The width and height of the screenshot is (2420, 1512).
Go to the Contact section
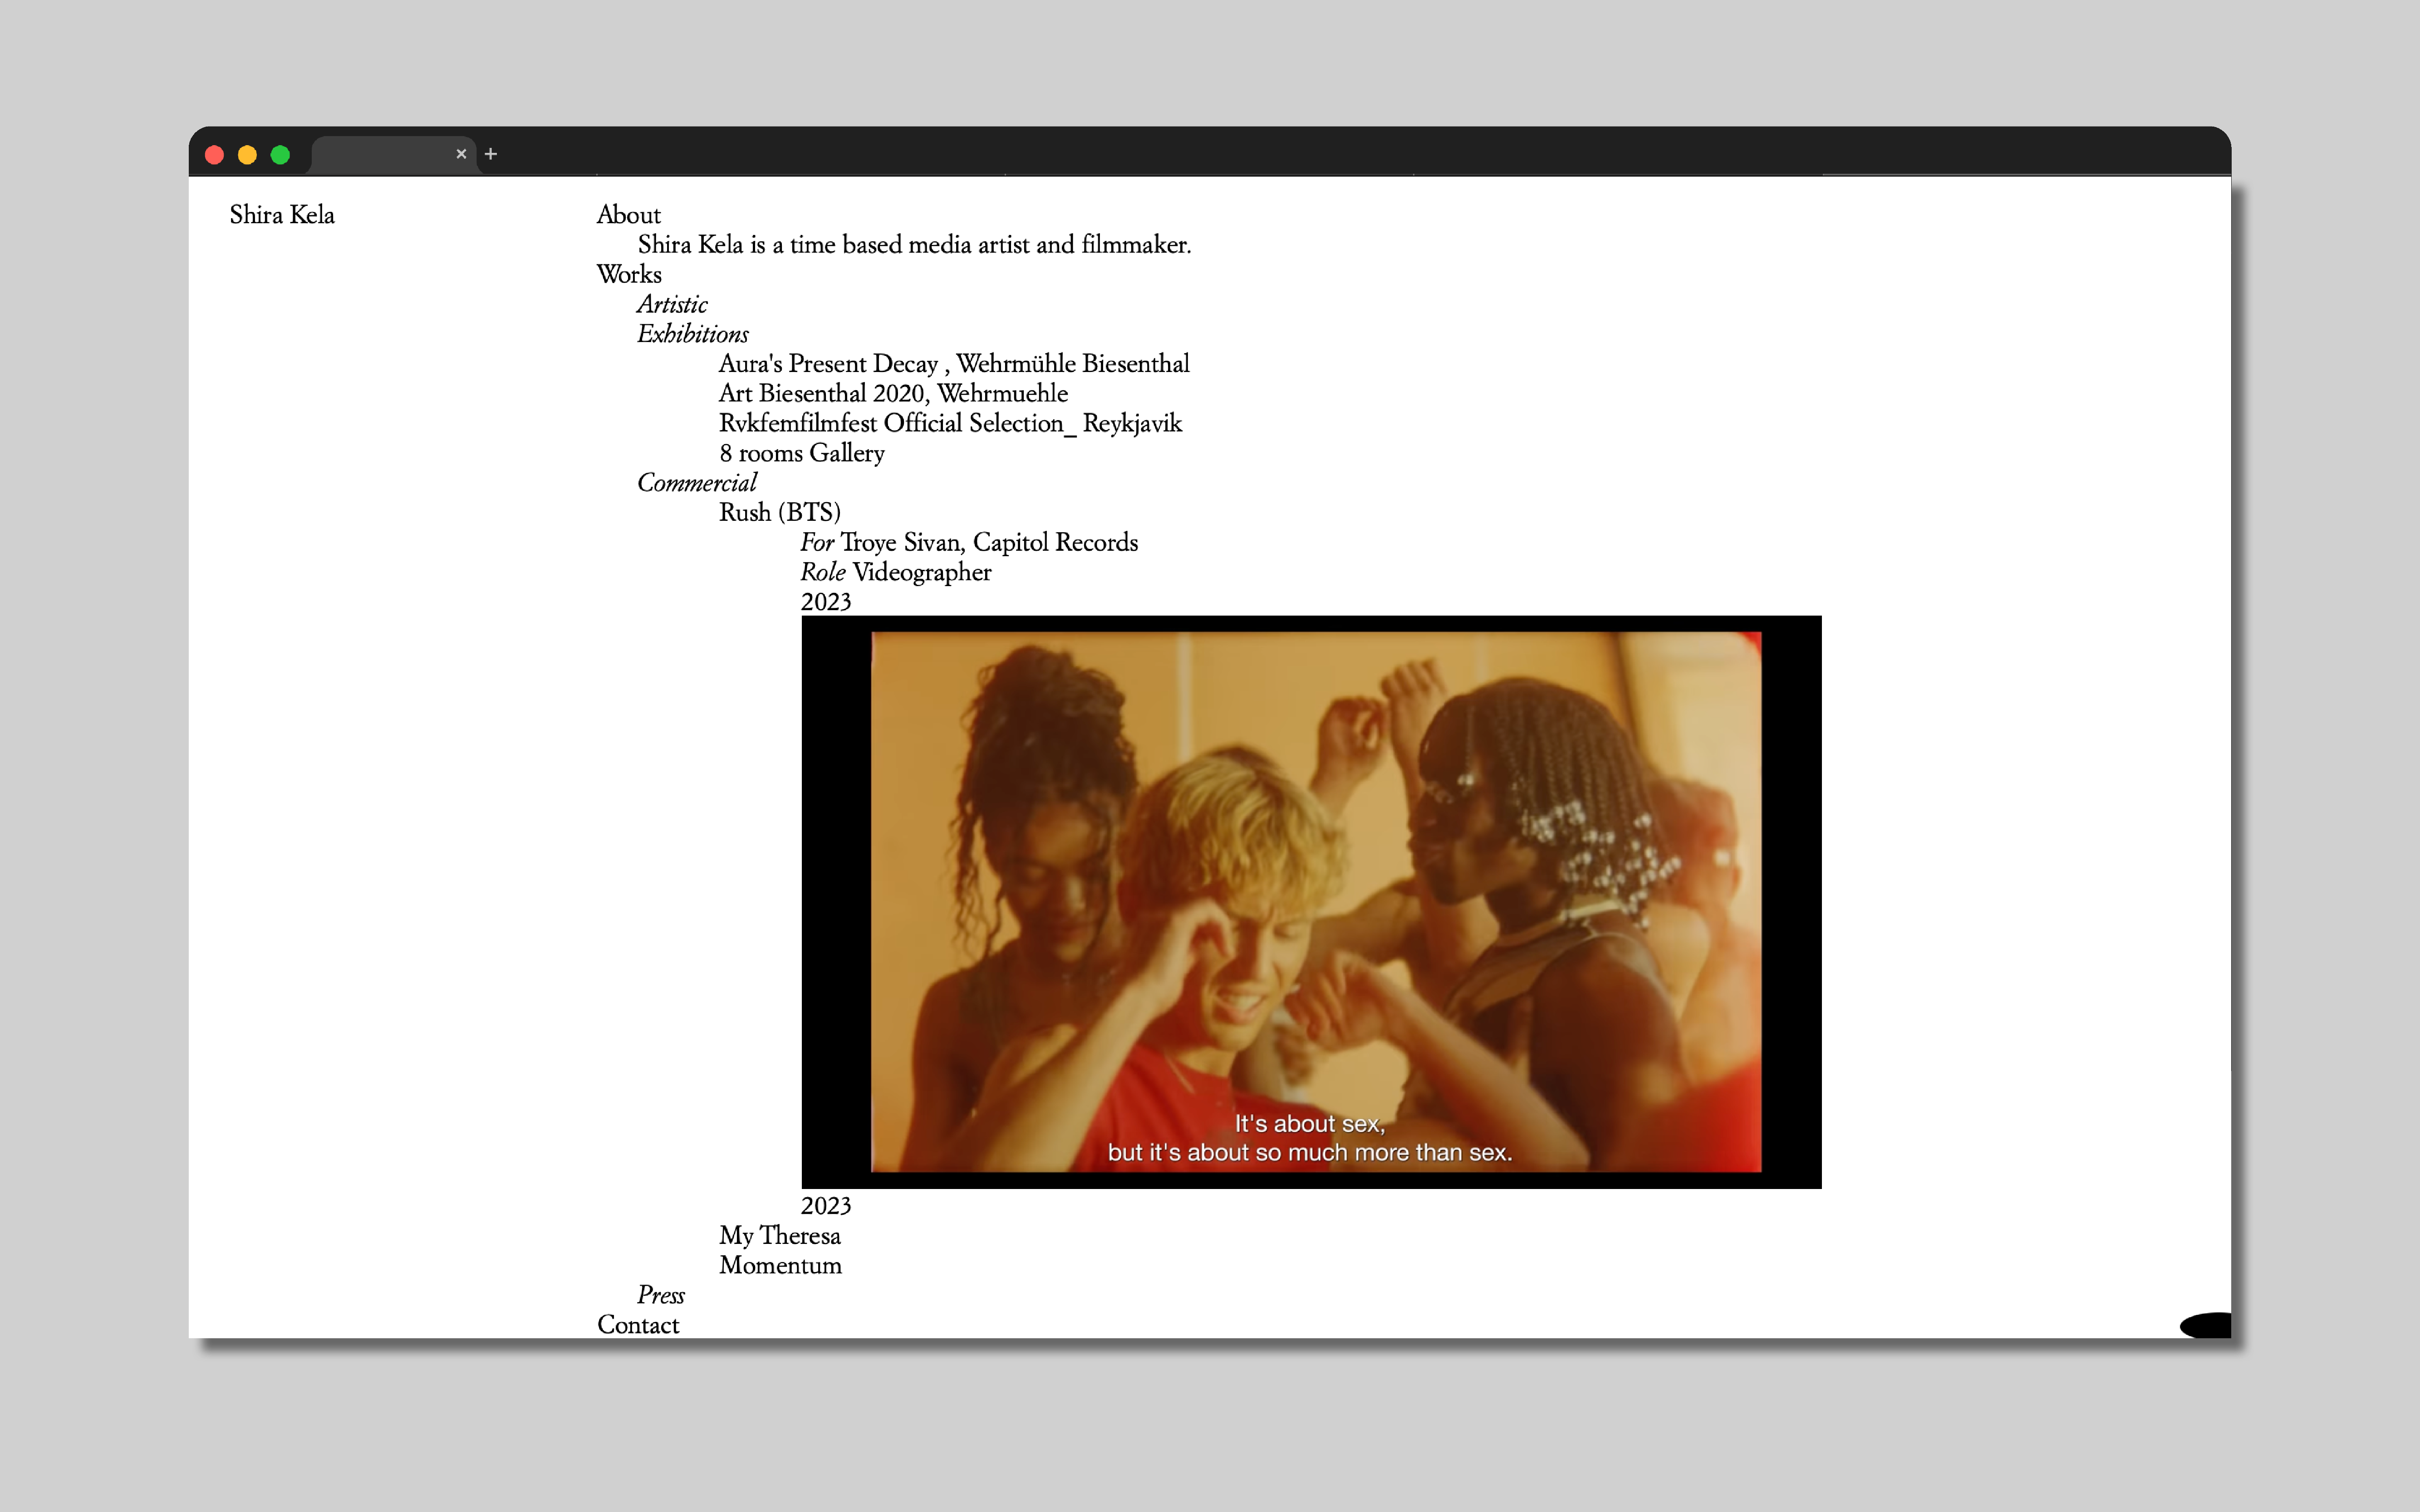(637, 1325)
